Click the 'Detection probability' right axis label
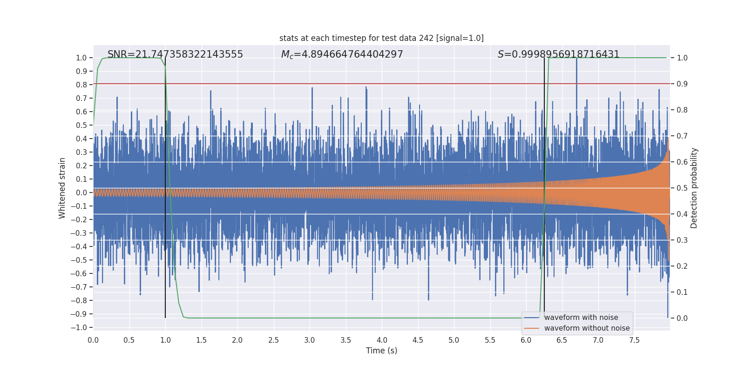Screen dimensions: 745x372 click(x=694, y=188)
